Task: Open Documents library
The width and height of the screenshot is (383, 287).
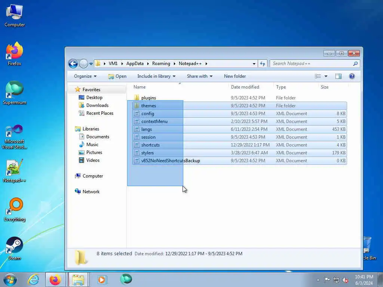Action: [x=98, y=137]
